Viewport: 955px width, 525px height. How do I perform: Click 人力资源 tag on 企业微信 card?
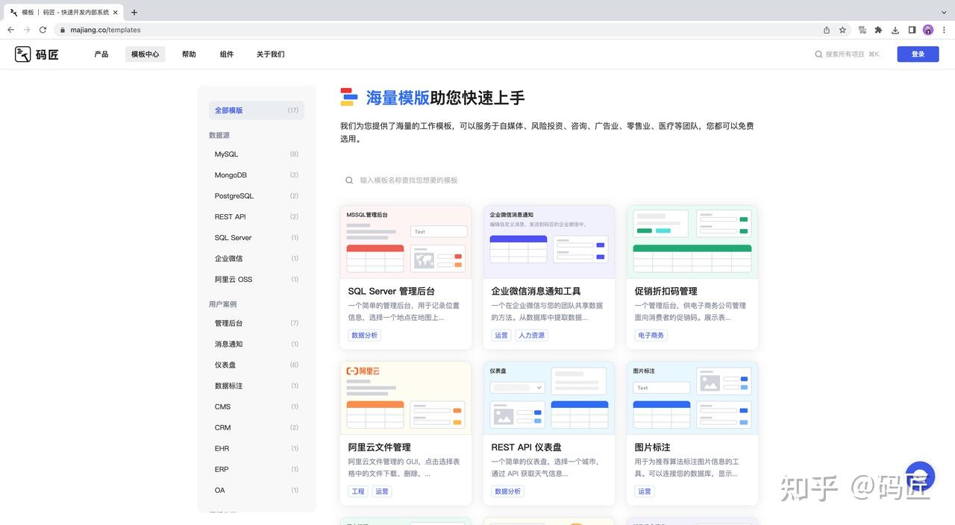pos(531,336)
